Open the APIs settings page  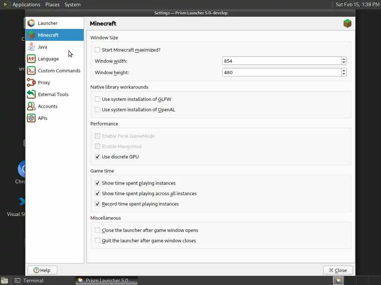point(55,118)
